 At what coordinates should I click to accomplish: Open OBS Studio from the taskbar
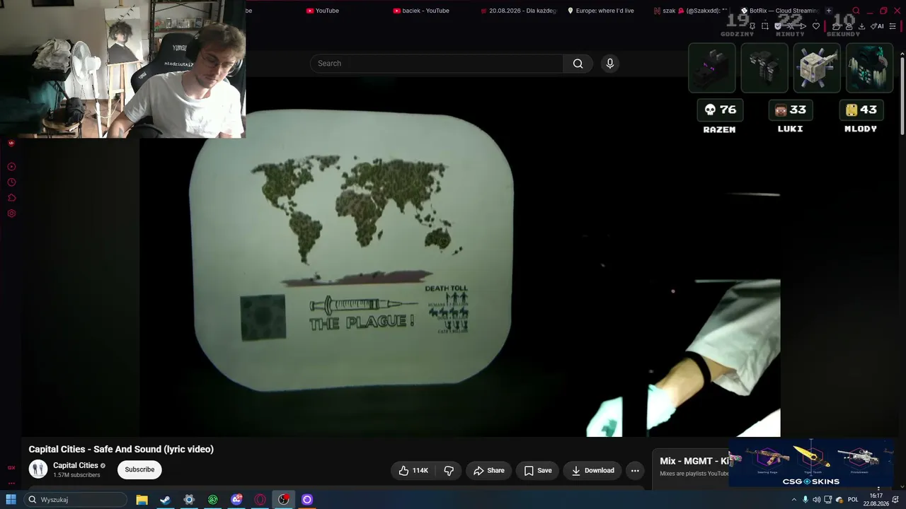pos(284,500)
